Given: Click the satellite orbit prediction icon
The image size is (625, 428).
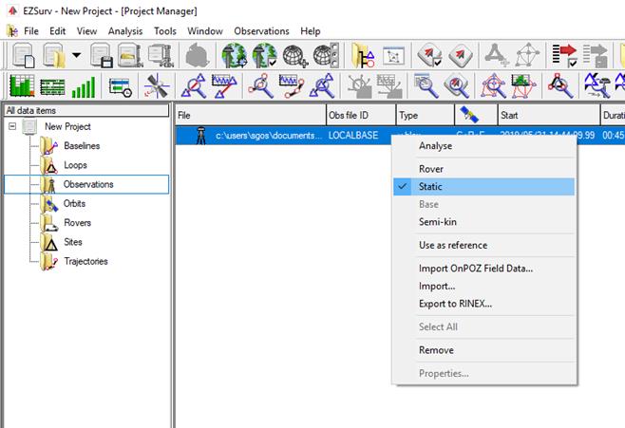Looking at the screenshot, I should 157,85.
